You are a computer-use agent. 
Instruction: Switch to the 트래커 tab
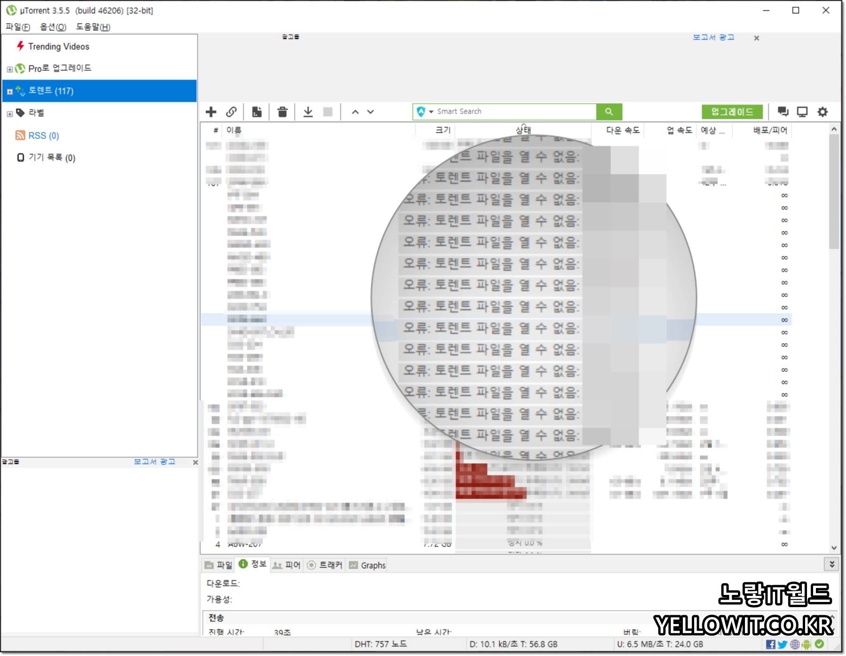tap(325, 565)
